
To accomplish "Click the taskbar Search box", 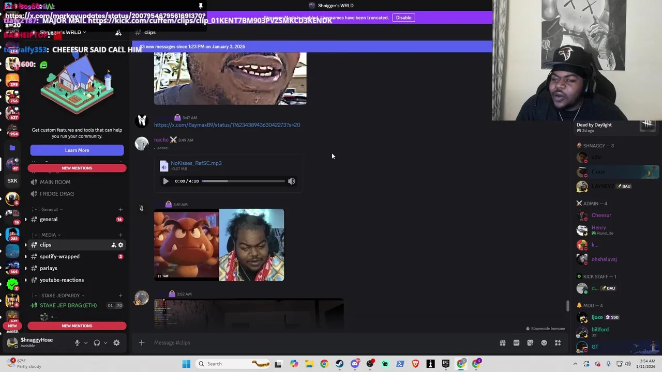I will coord(234,364).
